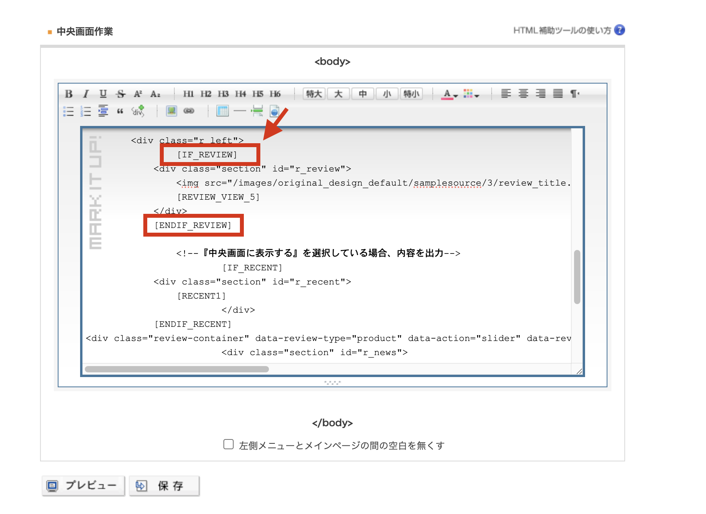706x514 pixels.
Task: Insert superscript with the A² icon
Action: click(x=138, y=94)
